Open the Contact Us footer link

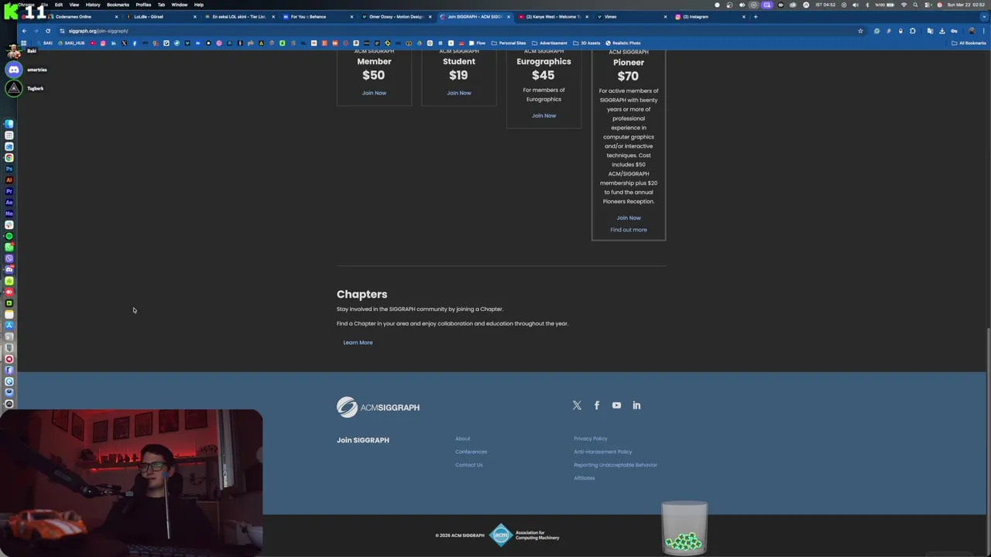[x=469, y=465]
